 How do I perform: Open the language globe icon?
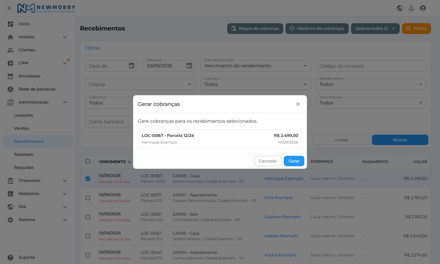[x=400, y=8]
